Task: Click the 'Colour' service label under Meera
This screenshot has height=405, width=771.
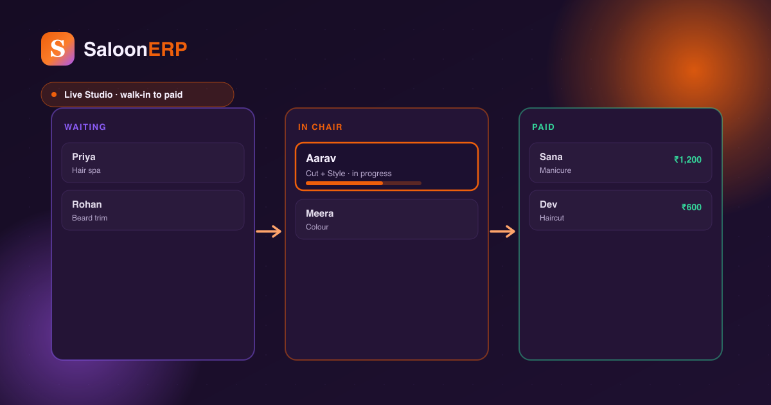Action: point(317,227)
